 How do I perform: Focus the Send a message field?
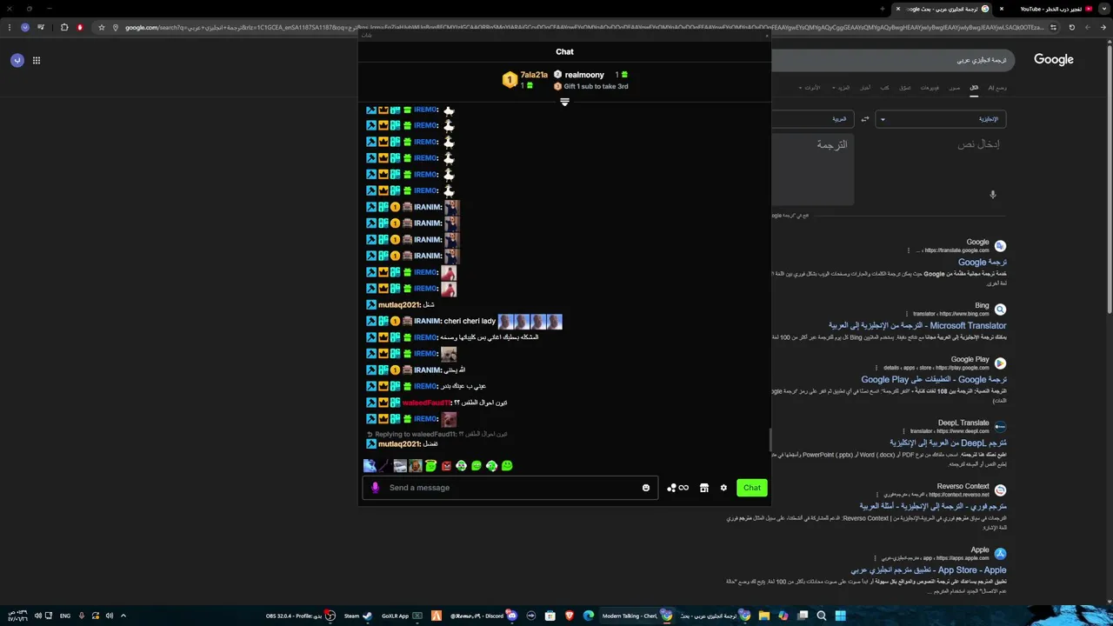511,488
